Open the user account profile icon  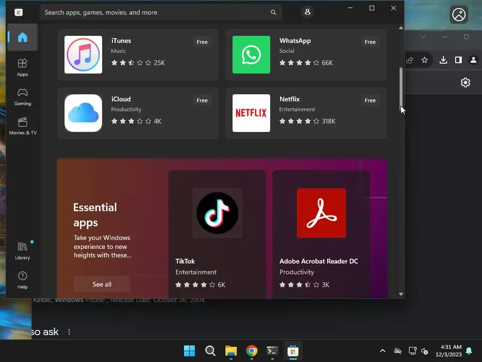coord(307,12)
